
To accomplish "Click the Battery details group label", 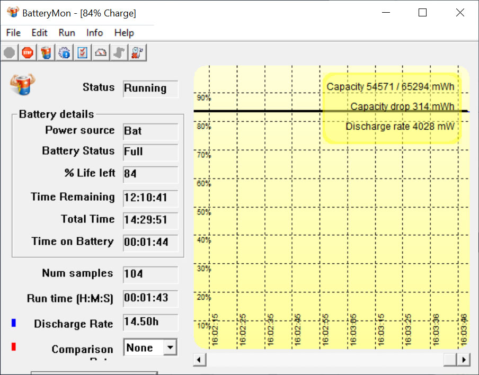I will 57,114.
